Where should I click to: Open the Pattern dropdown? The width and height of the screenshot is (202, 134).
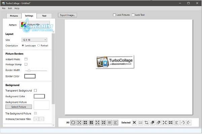[35, 24]
